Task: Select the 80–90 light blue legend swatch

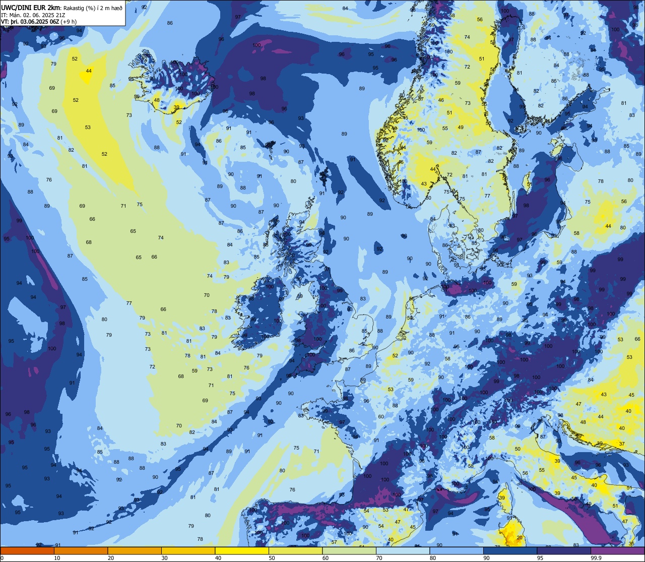Action: coord(457,550)
